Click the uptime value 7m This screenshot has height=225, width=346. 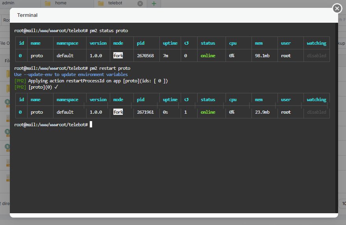(165, 56)
